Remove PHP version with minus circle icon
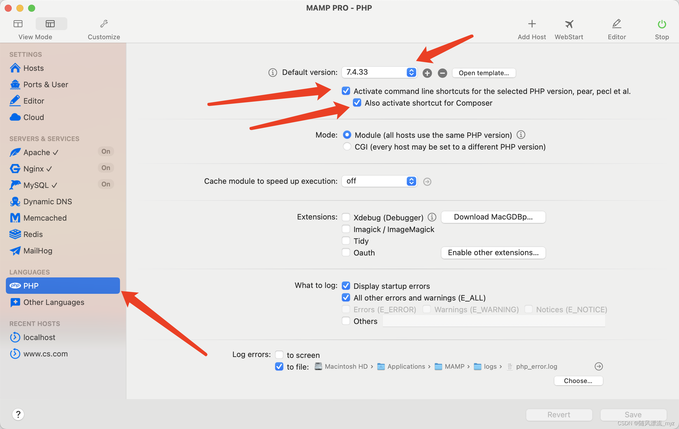 coord(442,73)
